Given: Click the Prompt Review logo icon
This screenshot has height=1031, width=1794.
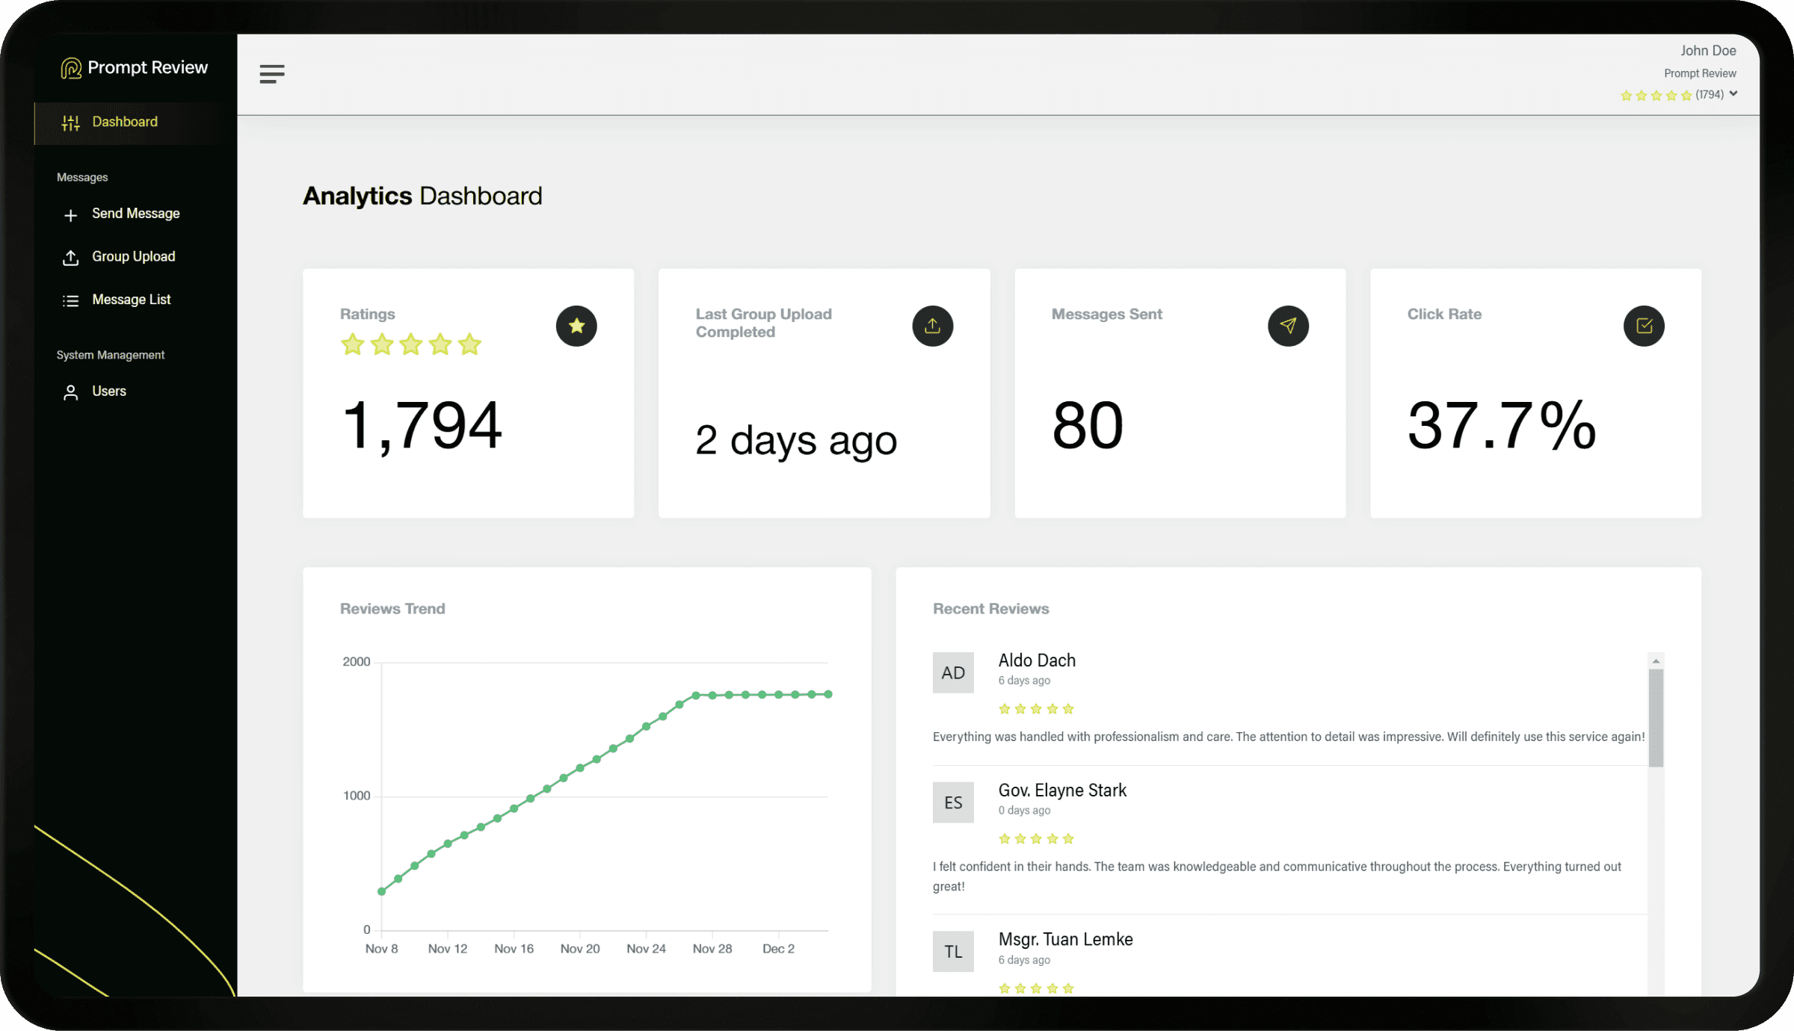Looking at the screenshot, I should (x=71, y=68).
